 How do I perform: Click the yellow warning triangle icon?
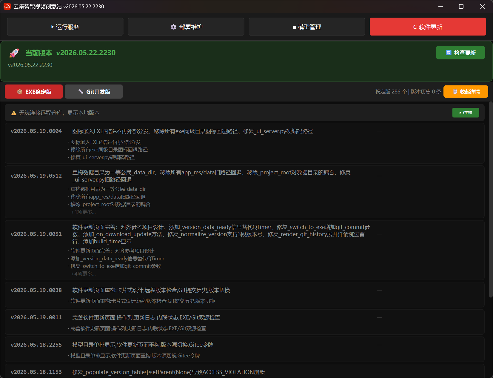click(14, 113)
